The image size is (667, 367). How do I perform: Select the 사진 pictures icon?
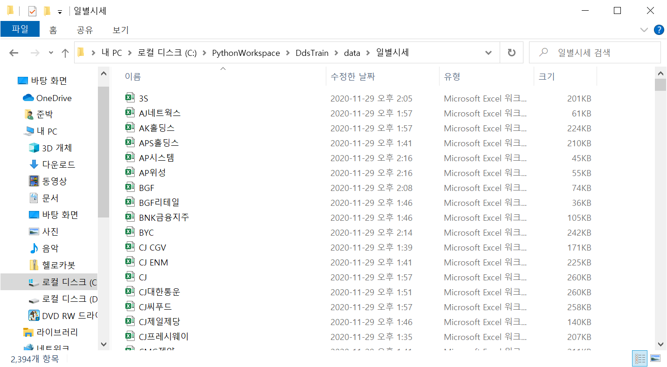pos(34,231)
